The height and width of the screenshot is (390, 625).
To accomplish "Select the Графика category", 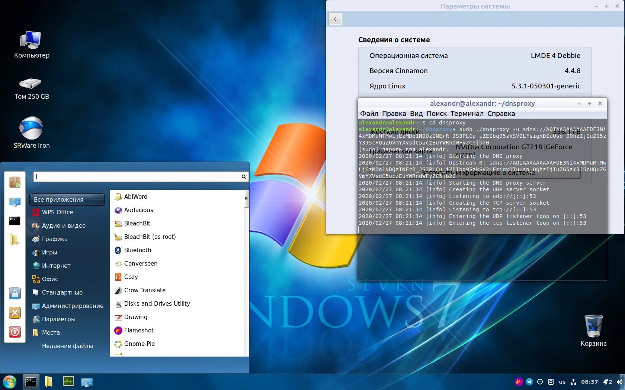I will pyautogui.click(x=67, y=239).
